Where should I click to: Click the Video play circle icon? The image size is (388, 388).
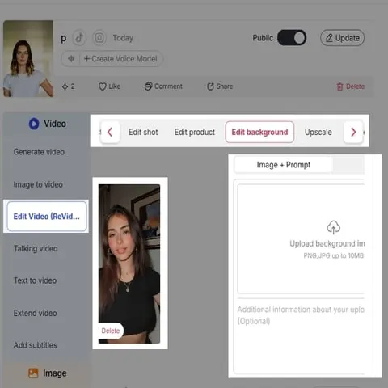click(34, 124)
